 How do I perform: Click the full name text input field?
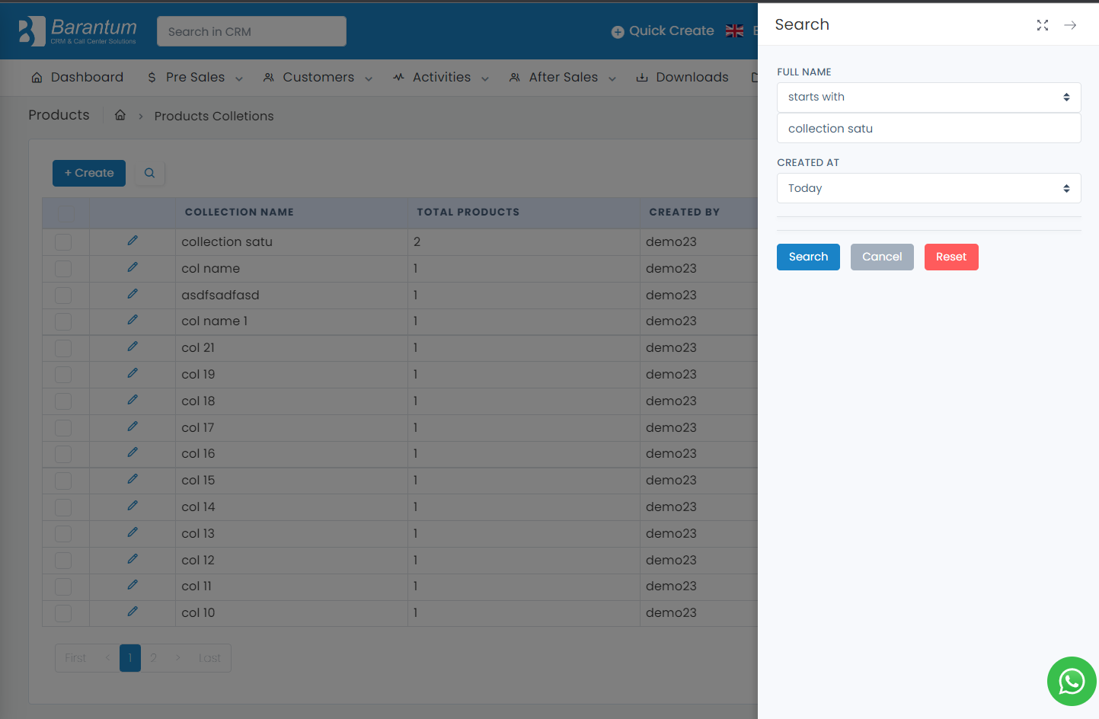928,129
